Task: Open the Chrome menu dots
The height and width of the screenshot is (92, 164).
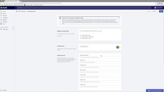Action: pos(163,3)
